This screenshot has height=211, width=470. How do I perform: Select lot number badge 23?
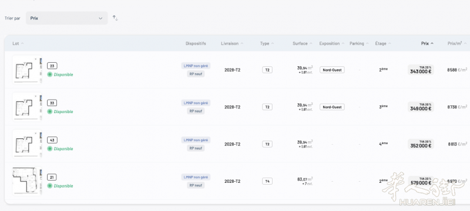click(x=52, y=66)
